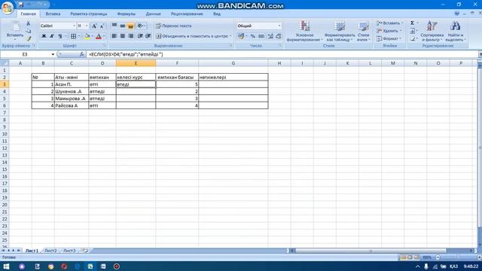Apply the 000 thousands separator style

261,36
